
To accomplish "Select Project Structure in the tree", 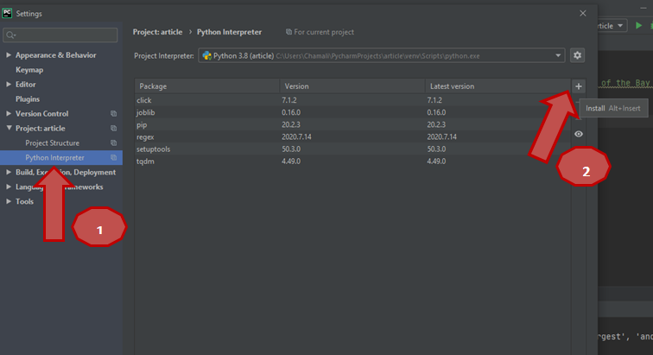I will pos(52,143).
